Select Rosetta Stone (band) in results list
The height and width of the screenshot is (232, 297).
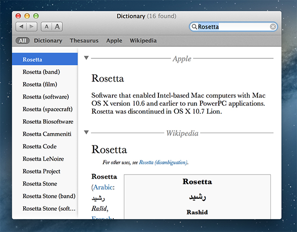(45, 196)
